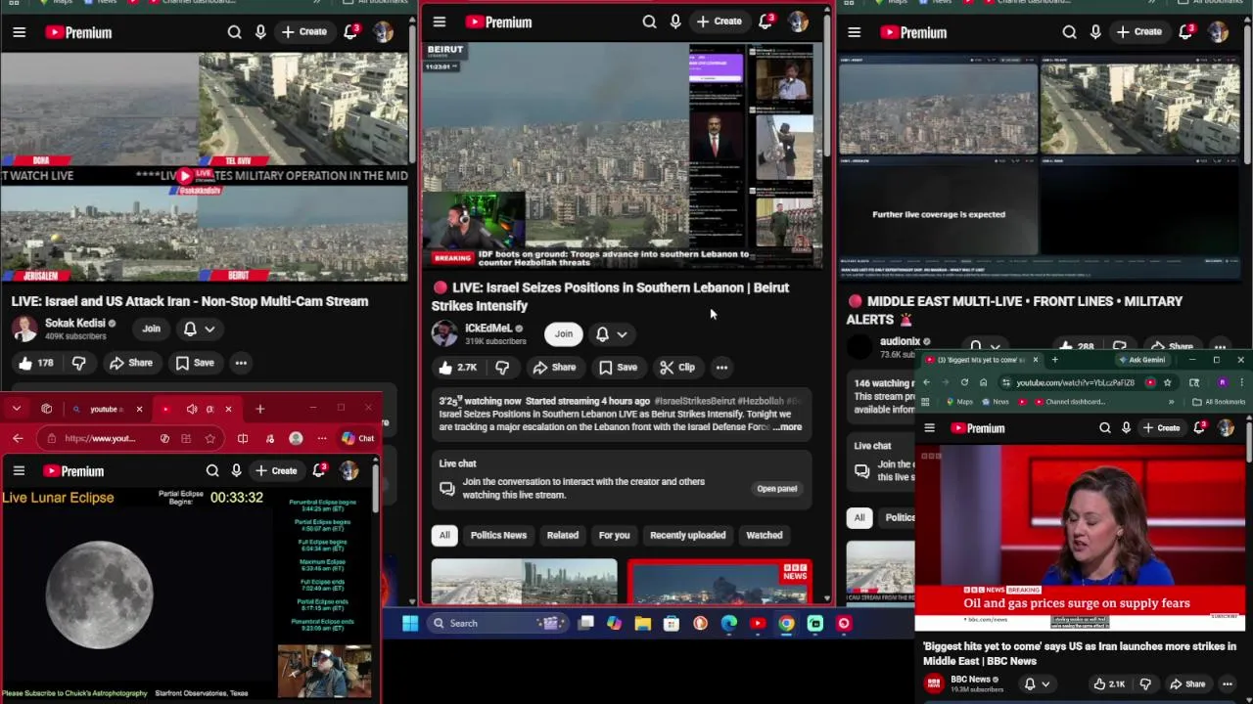
Task: Share the Israel Seizes Positions livestream
Action: point(554,368)
